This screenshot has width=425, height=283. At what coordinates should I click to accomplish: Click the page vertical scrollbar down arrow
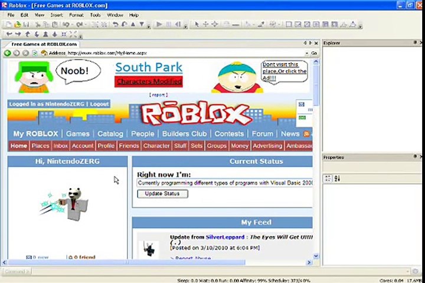tap(316, 256)
